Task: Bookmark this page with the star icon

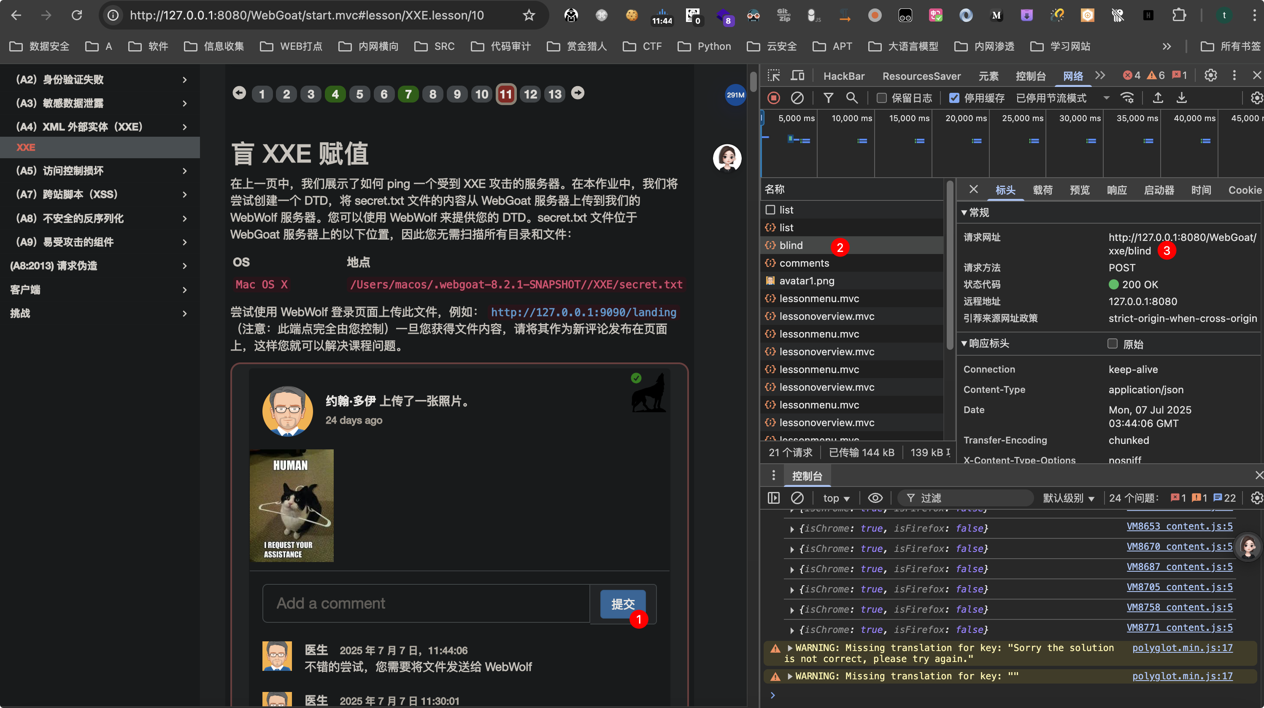Action: (529, 15)
